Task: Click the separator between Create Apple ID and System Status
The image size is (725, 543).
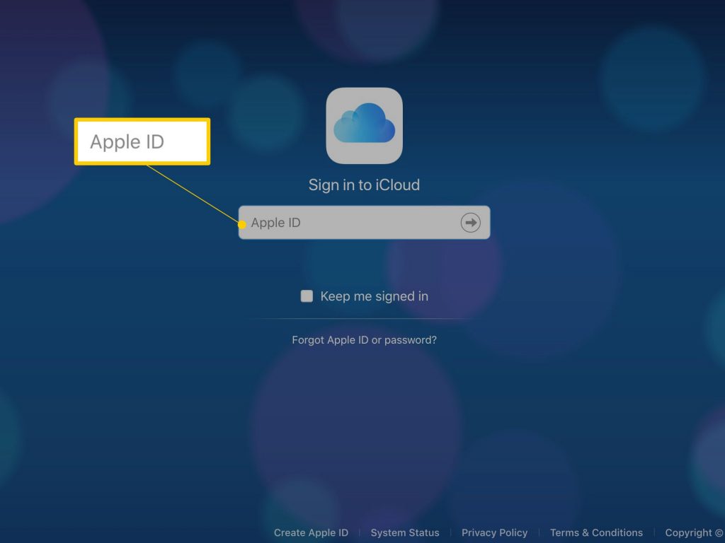Action: pyautogui.click(x=360, y=532)
